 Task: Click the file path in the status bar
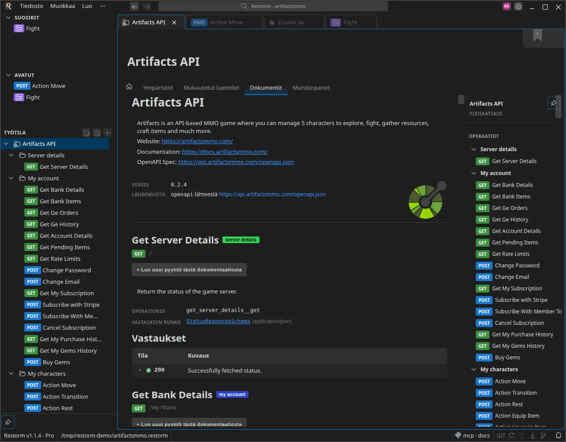[115, 435]
